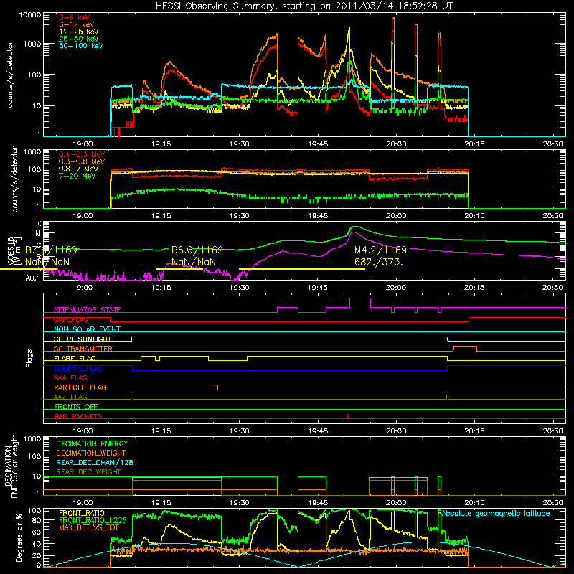Click the 0.1-0.3 MeV legend label

point(82,154)
